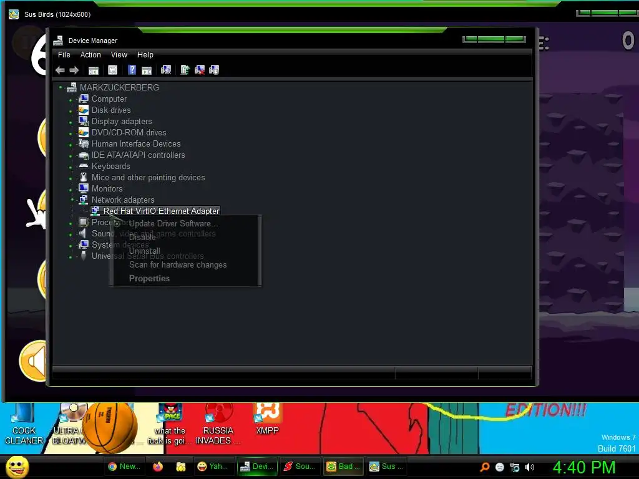Expand the IDE ATA/ATAPI controllers category
This screenshot has width=639, height=479.
[x=71, y=156]
